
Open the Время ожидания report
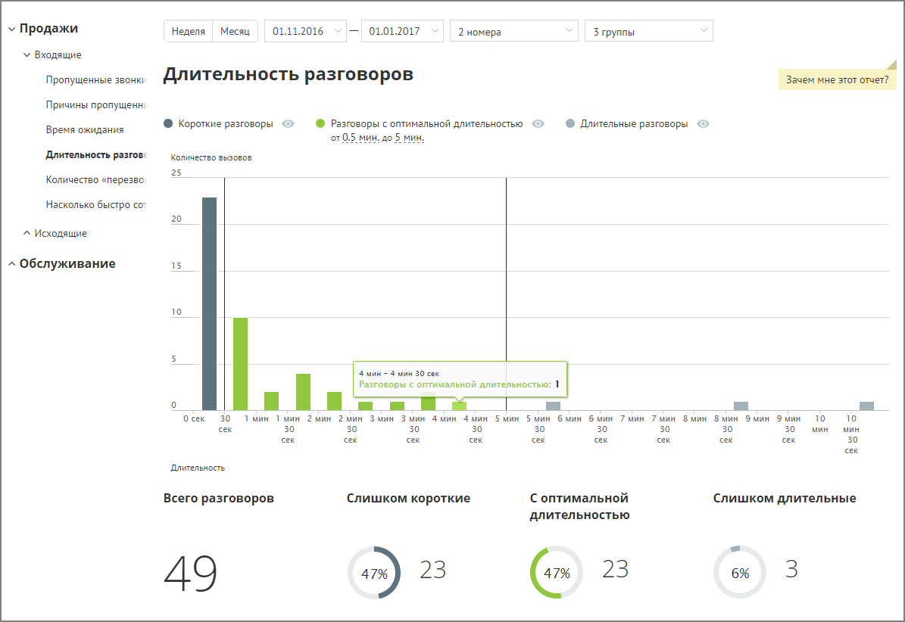pos(85,129)
